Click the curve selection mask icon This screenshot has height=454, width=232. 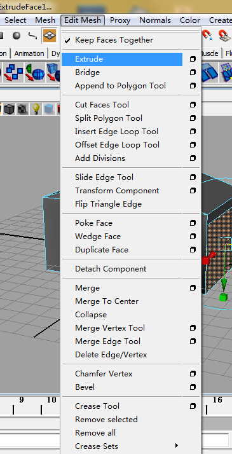tap(32, 36)
